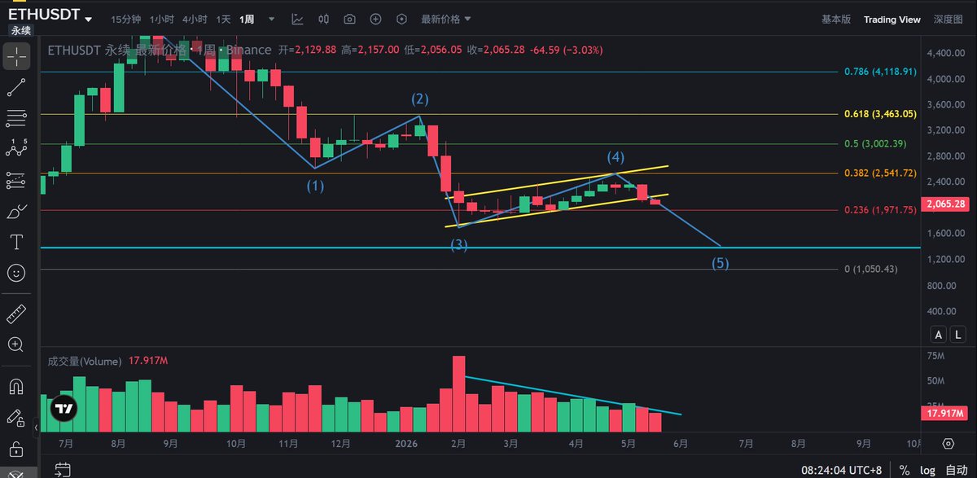Select the trend line drawing tool
Image resolution: width=977 pixels, height=478 pixels.
[x=16, y=87]
